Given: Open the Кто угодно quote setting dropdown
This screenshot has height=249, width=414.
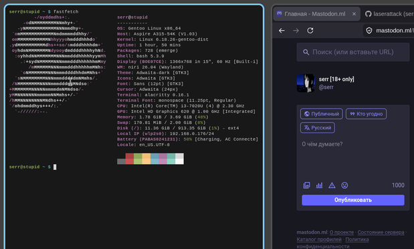Looking at the screenshot, I should [x=366, y=114].
